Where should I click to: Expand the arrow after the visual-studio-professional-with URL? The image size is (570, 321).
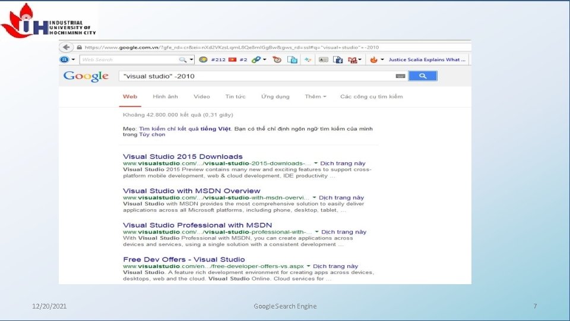(316, 232)
